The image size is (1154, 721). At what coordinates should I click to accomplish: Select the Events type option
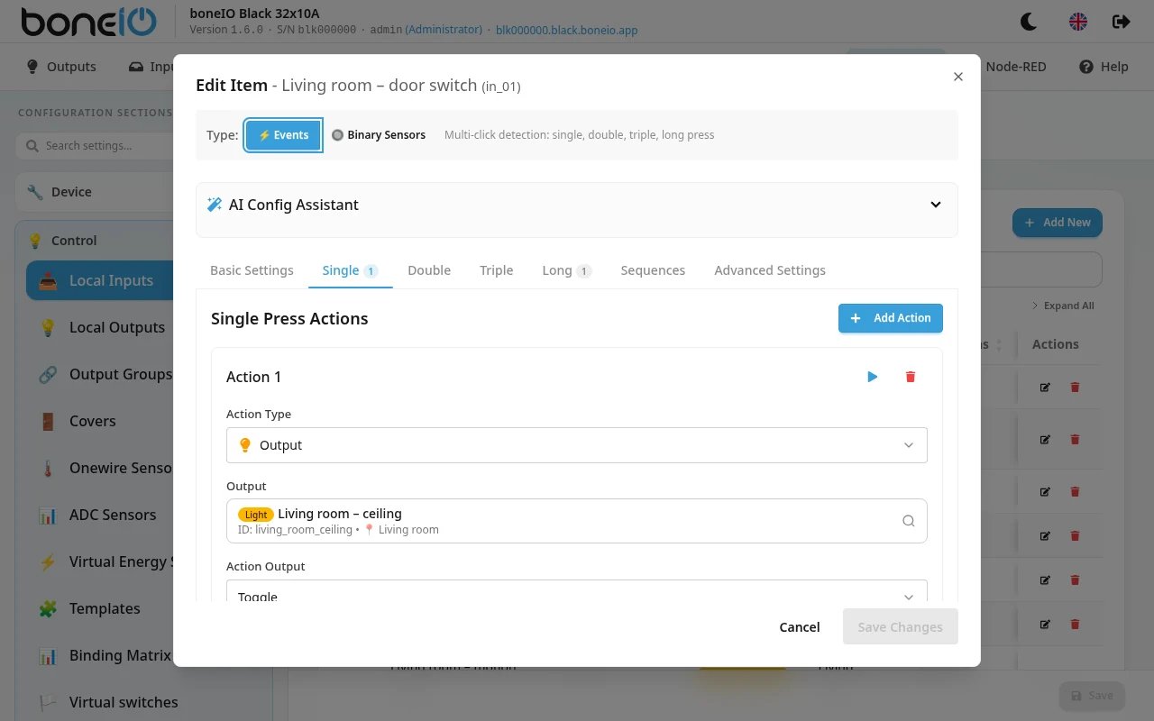coord(283,135)
